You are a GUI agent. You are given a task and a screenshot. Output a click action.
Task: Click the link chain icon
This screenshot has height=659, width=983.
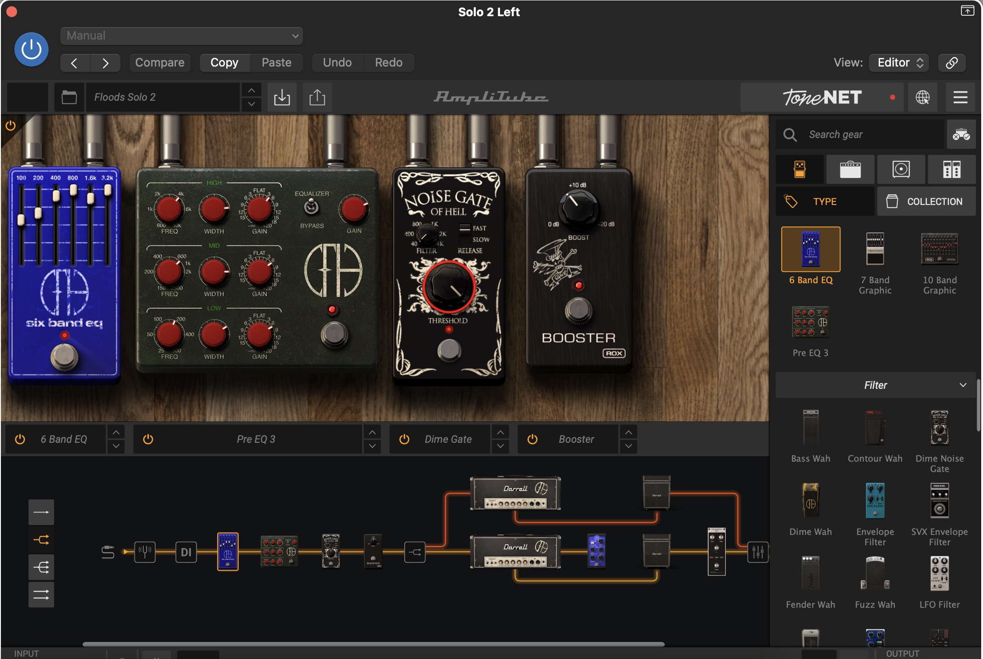pyautogui.click(x=952, y=62)
